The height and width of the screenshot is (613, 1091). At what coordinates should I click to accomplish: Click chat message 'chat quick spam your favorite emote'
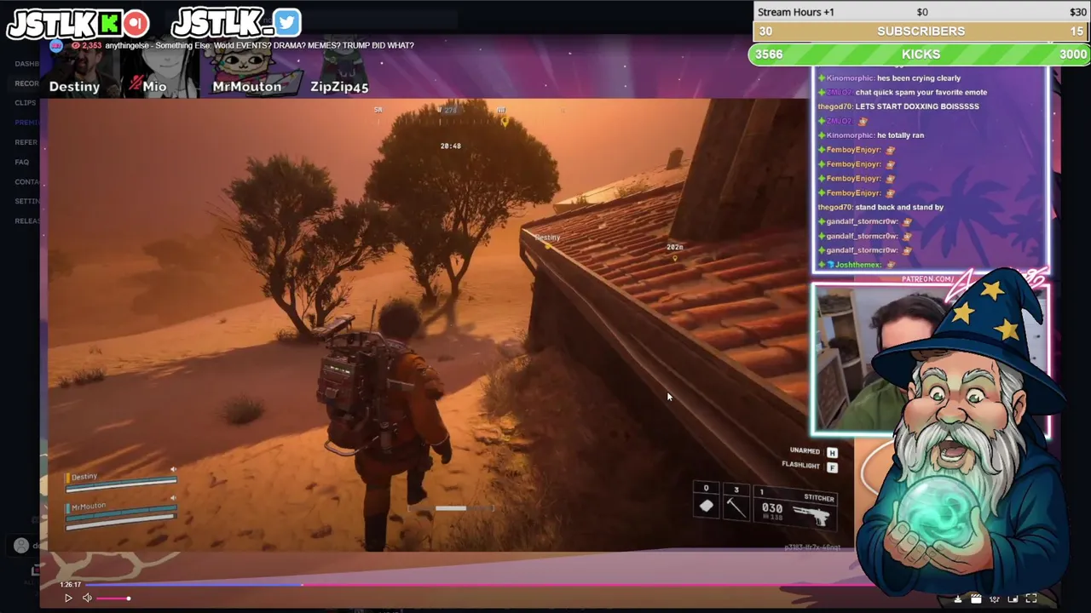click(x=921, y=92)
